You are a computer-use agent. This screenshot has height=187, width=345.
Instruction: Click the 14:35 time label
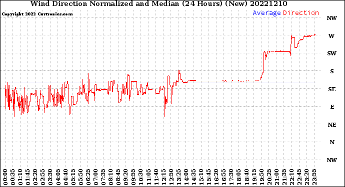click(x=193, y=178)
